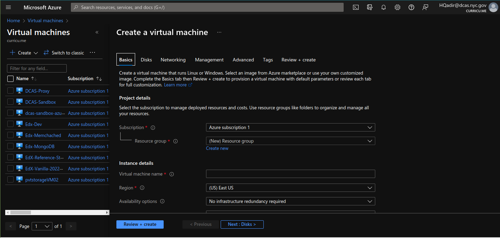Screen dimensions: 500x238
Task: Open the Region dropdown
Action: click(290, 188)
